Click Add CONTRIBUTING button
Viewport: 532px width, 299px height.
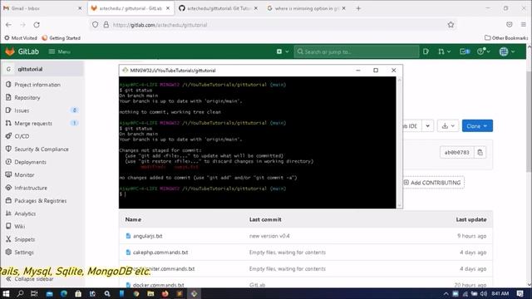433,183
